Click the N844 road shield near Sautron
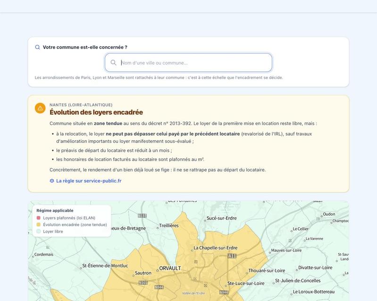 159,287
